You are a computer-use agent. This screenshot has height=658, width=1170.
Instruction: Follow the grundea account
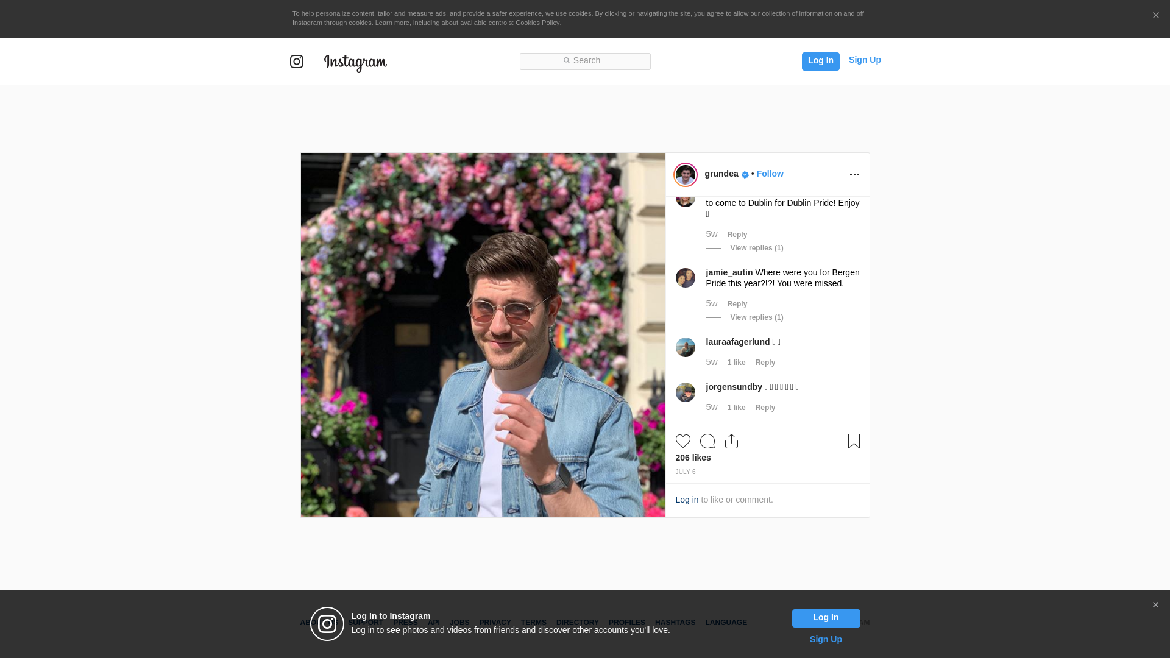(x=770, y=174)
